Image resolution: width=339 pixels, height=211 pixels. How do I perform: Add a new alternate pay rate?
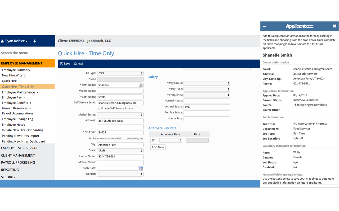tap(158, 147)
